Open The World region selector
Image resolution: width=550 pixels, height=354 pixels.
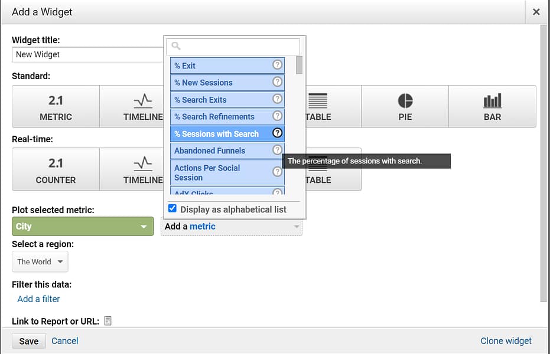40,261
